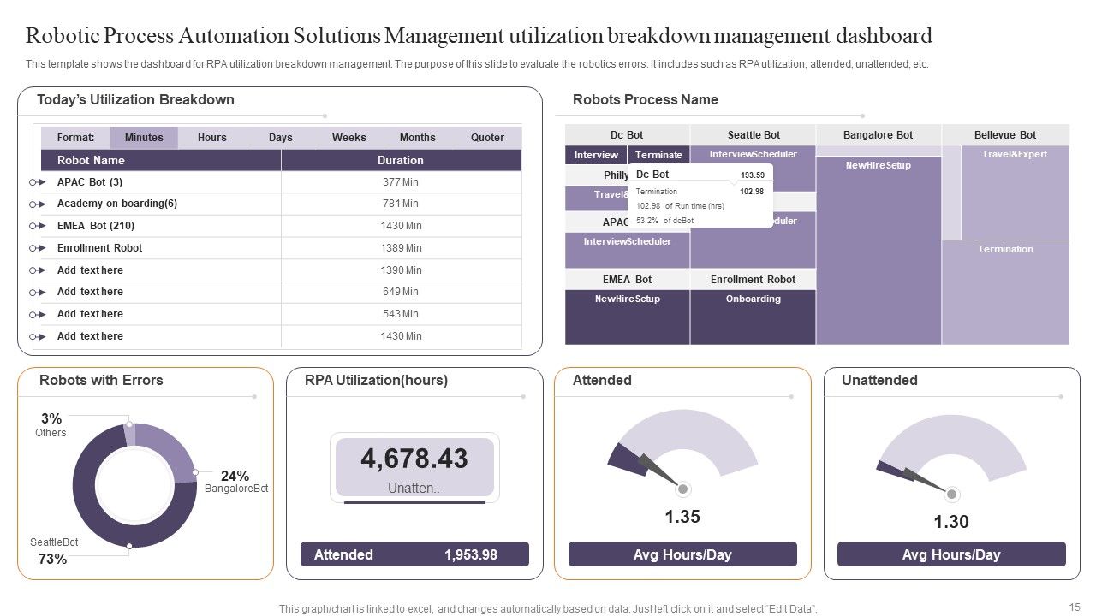The width and height of the screenshot is (1096, 616).
Task: Click the Others 3% donut marker dot
Action: pos(129,423)
